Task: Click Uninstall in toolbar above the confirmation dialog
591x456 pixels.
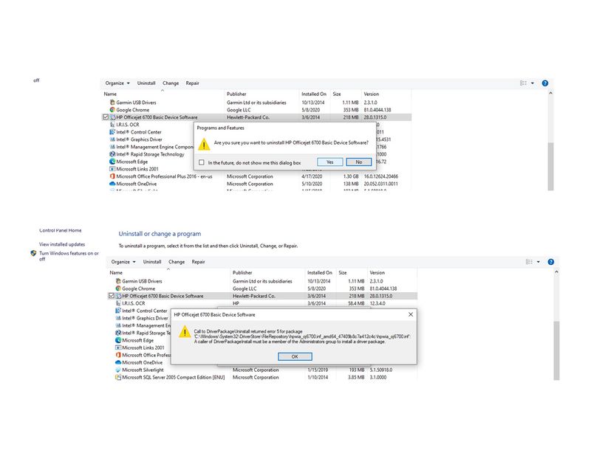Action: (146, 83)
